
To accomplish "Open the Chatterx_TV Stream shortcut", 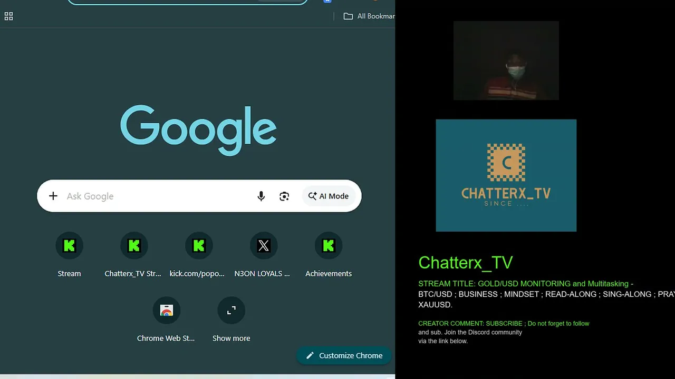I will (133, 255).
